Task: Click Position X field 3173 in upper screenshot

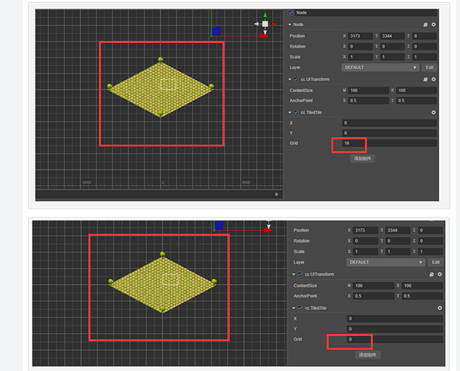Action: point(361,36)
